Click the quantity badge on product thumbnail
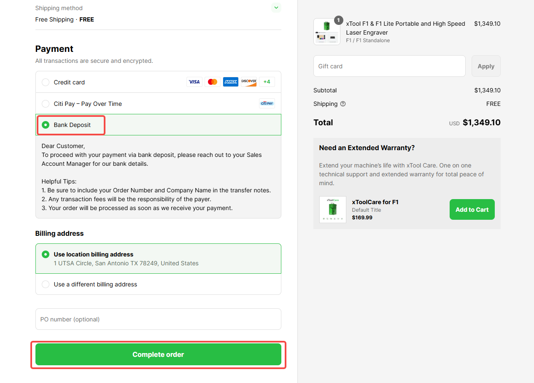534x383 pixels. click(338, 20)
